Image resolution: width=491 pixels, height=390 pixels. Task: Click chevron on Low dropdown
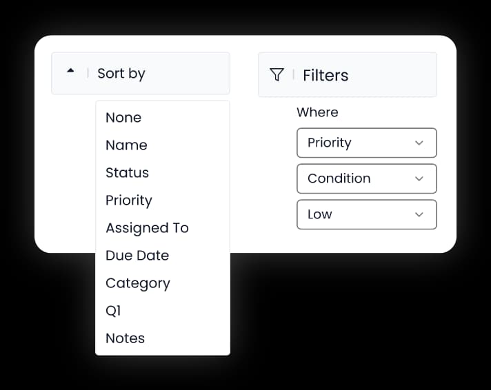(419, 214)
